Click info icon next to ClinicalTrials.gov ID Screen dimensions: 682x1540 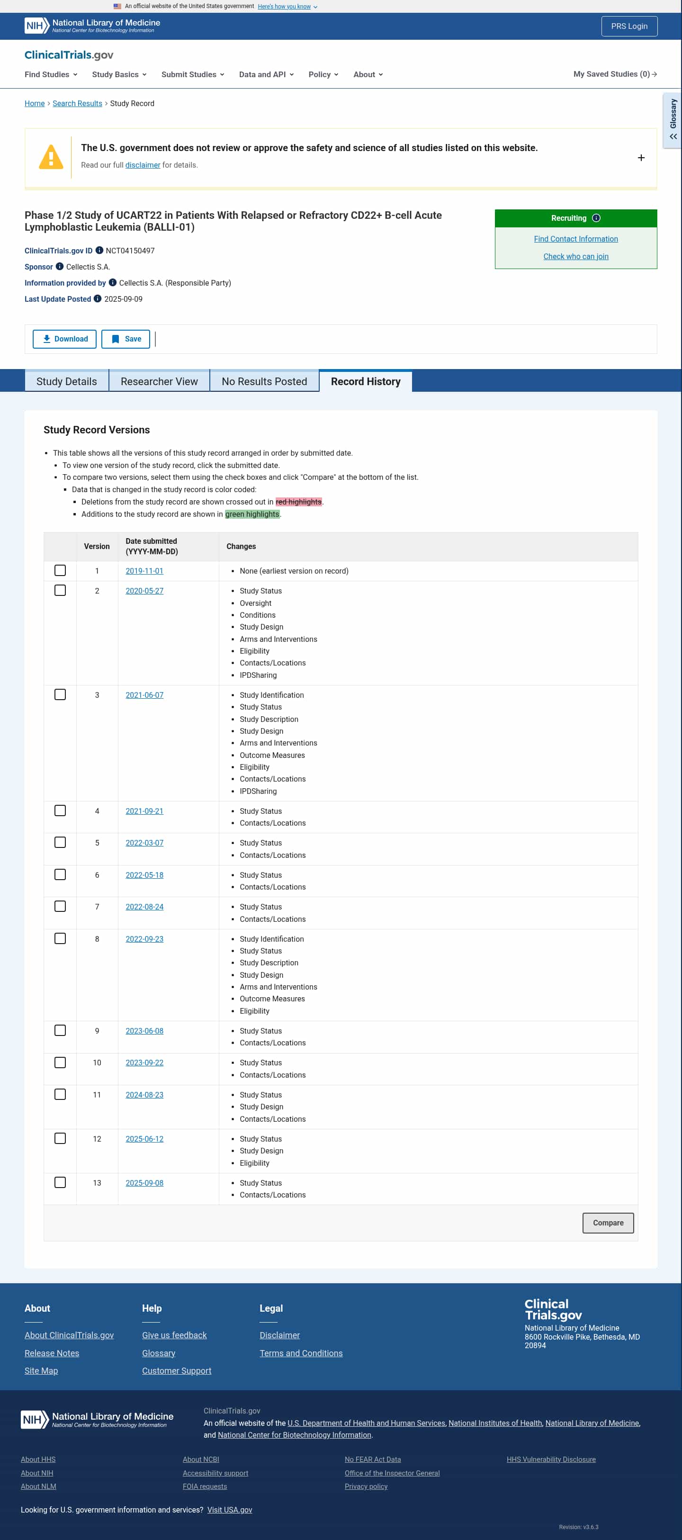point(99,251)
